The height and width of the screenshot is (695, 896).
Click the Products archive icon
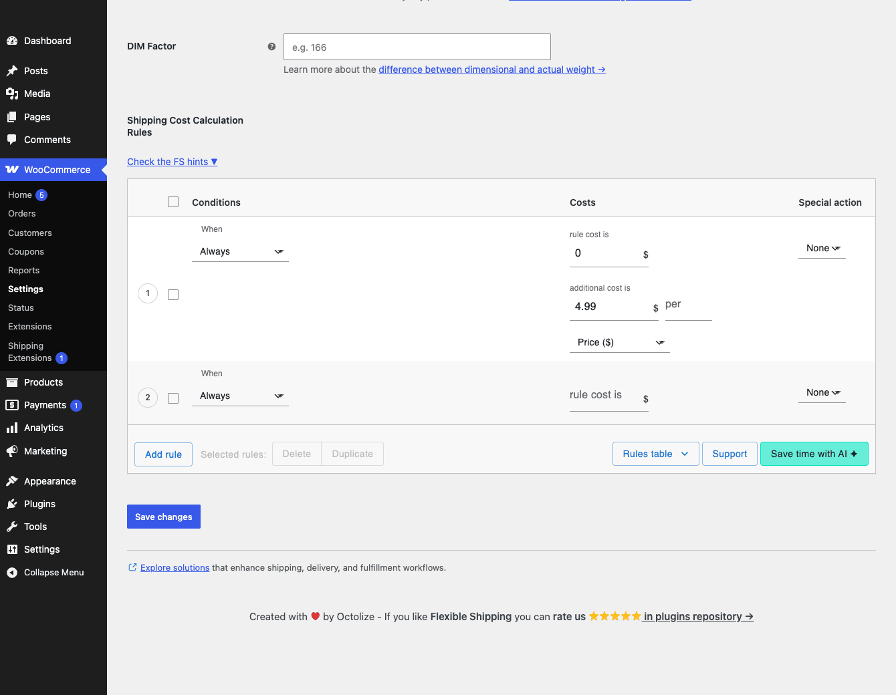coord(12,382)
